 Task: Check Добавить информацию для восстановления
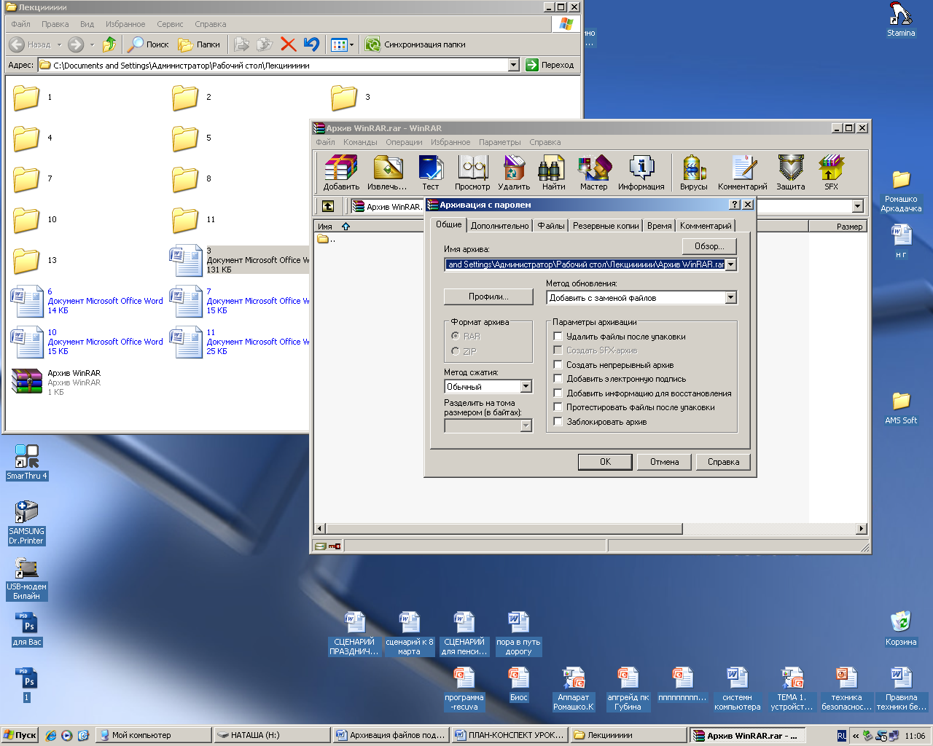click(x=558, y=393)
